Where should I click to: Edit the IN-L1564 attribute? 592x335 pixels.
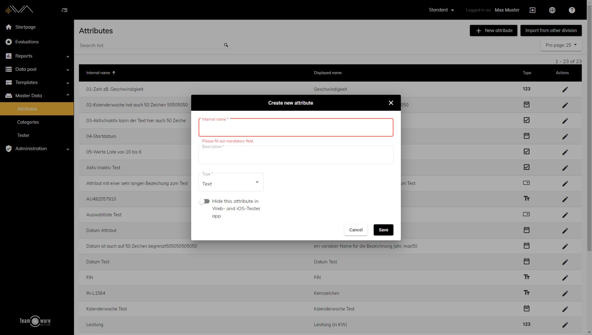(565, 293)
